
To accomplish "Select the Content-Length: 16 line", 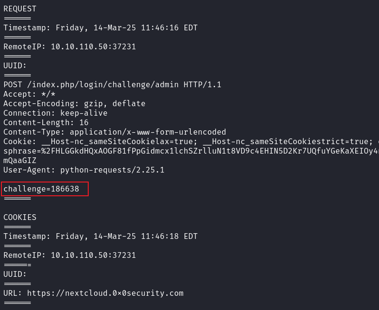I will point(46,122).
